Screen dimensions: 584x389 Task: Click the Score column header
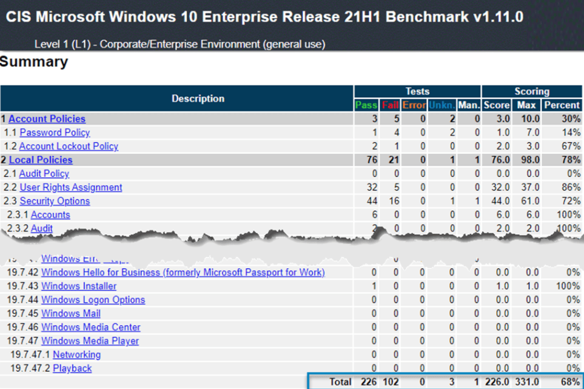pos(497,105)
